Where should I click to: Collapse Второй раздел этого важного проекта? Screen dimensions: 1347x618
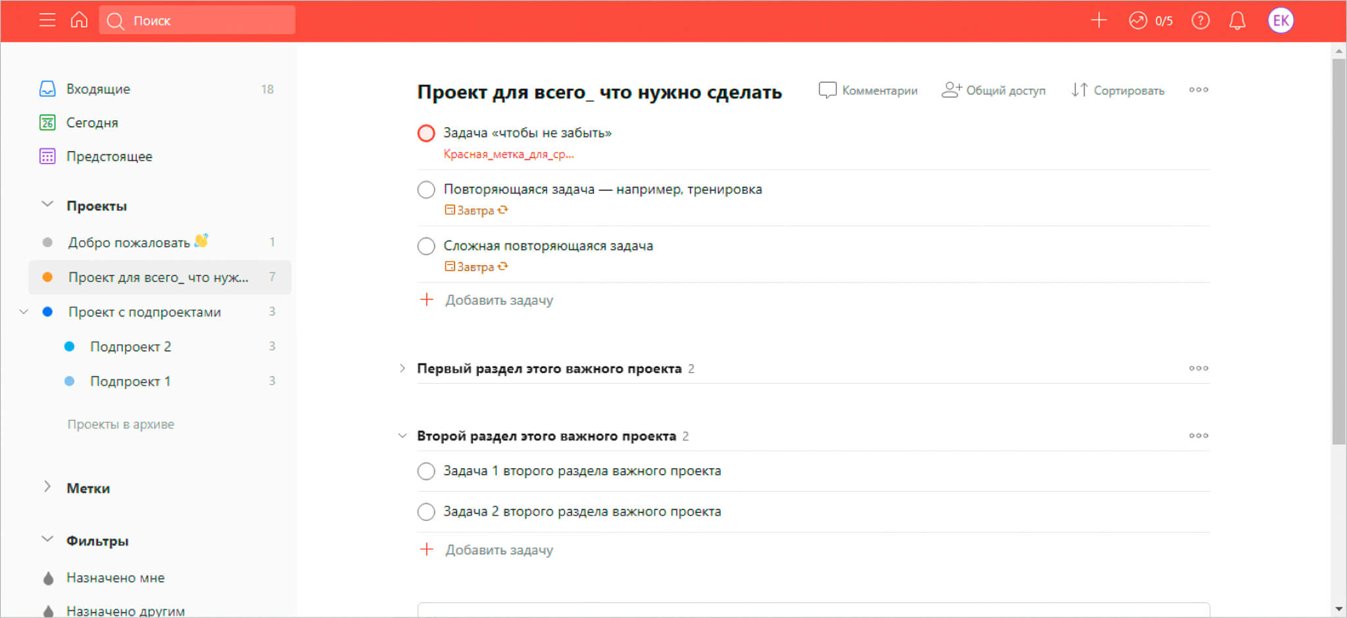(402, 436)
